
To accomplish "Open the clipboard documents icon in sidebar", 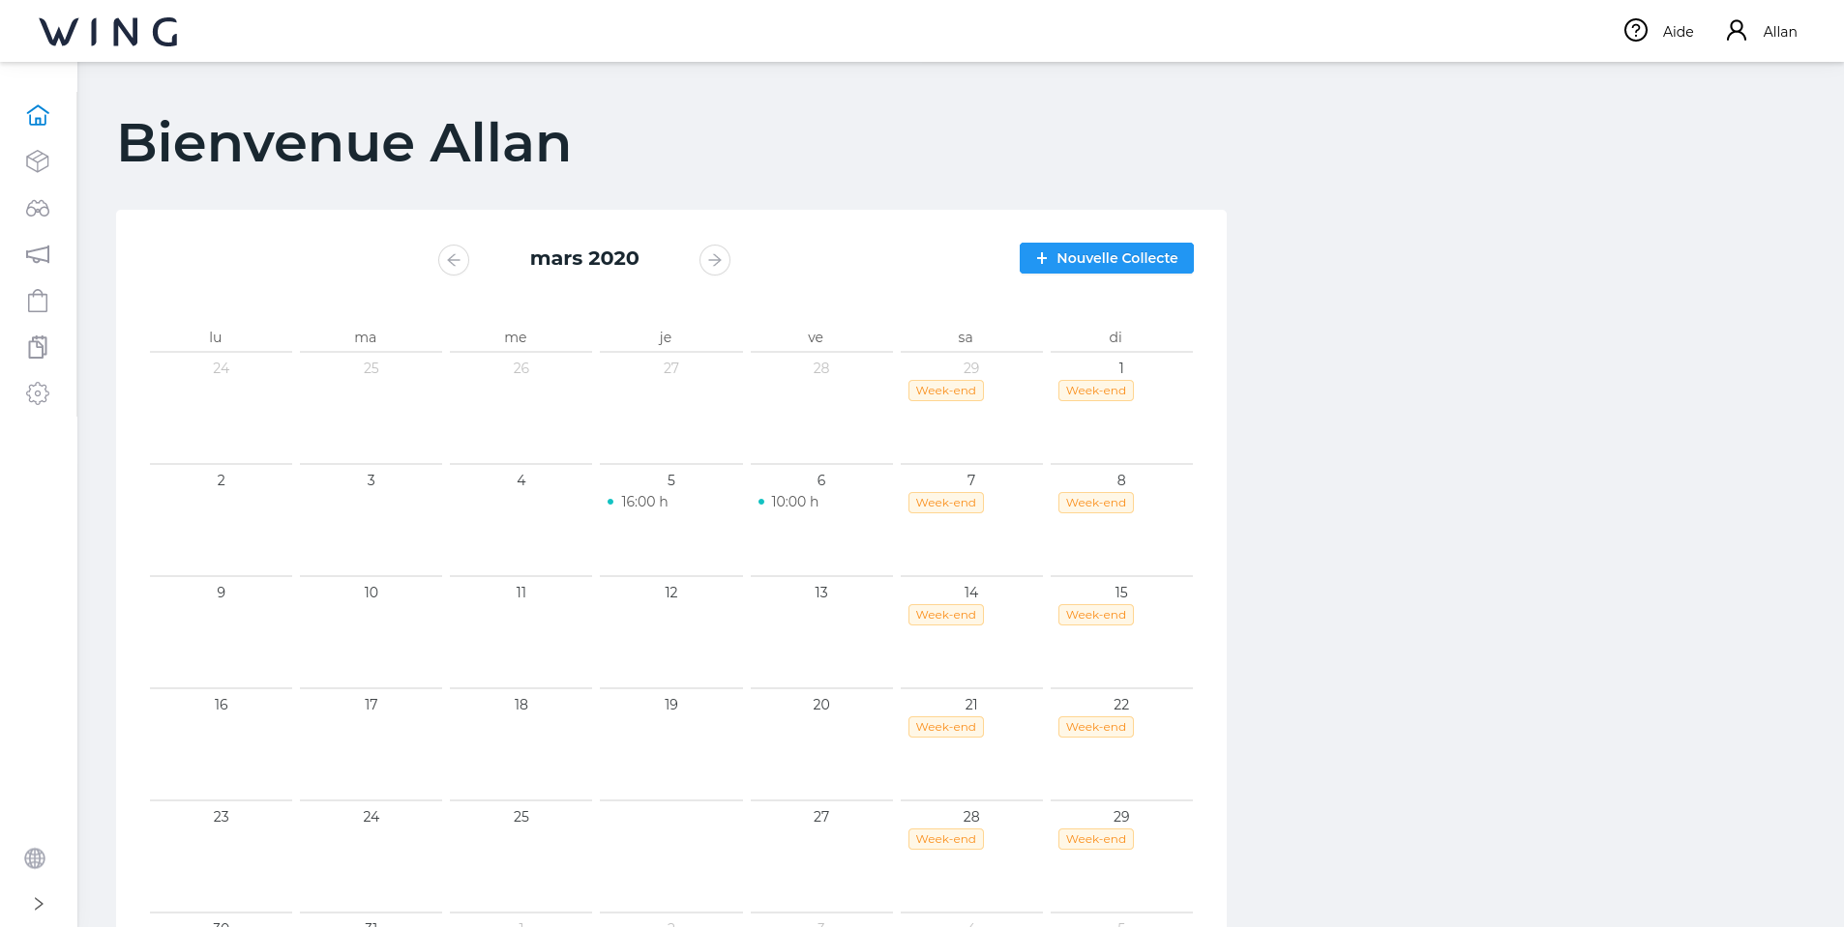I will 38,347.
